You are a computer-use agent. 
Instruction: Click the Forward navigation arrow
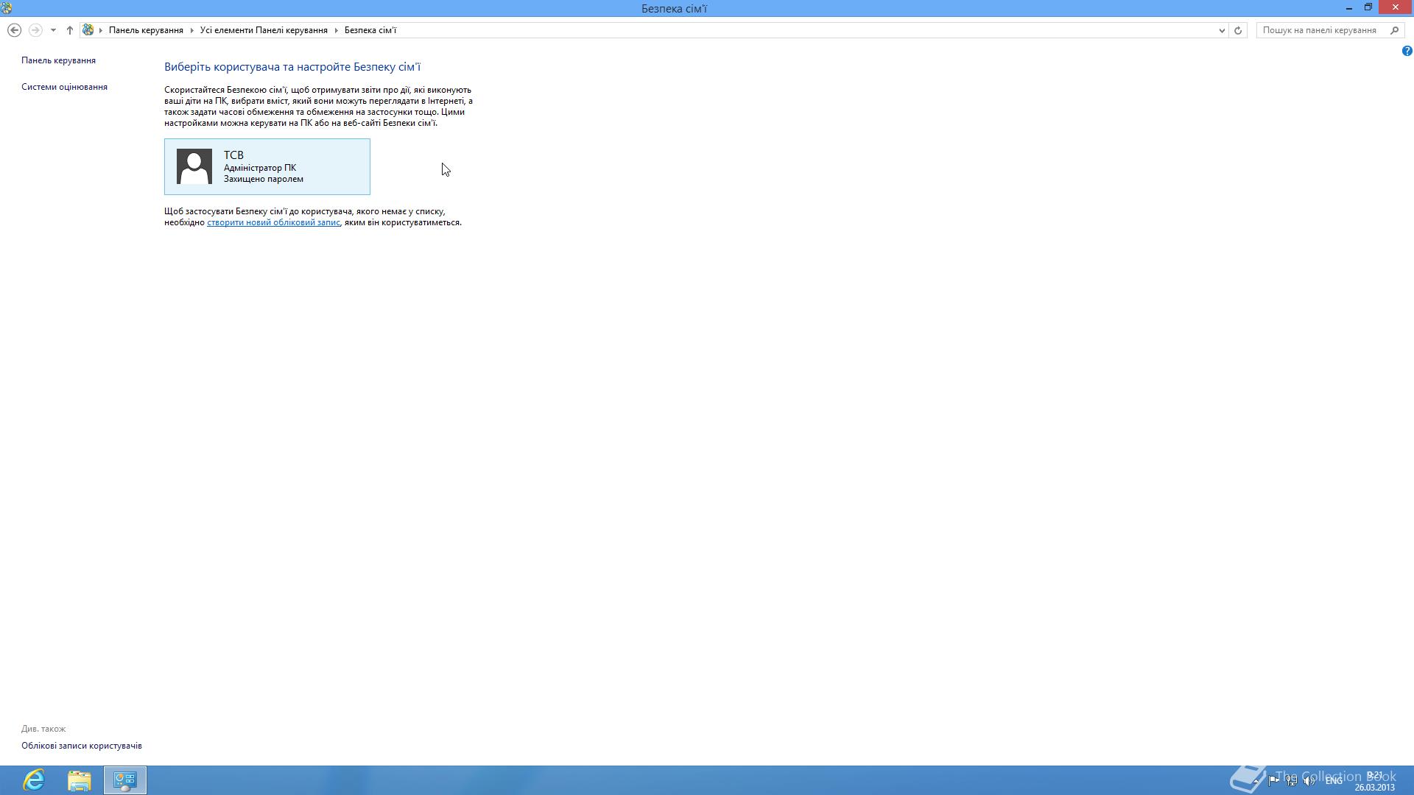tap(35, 30)
